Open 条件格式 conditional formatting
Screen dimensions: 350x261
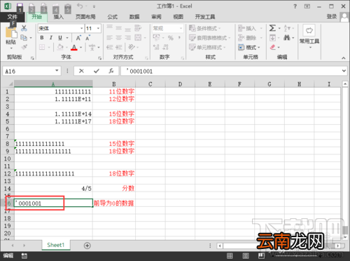pos(204,28)
